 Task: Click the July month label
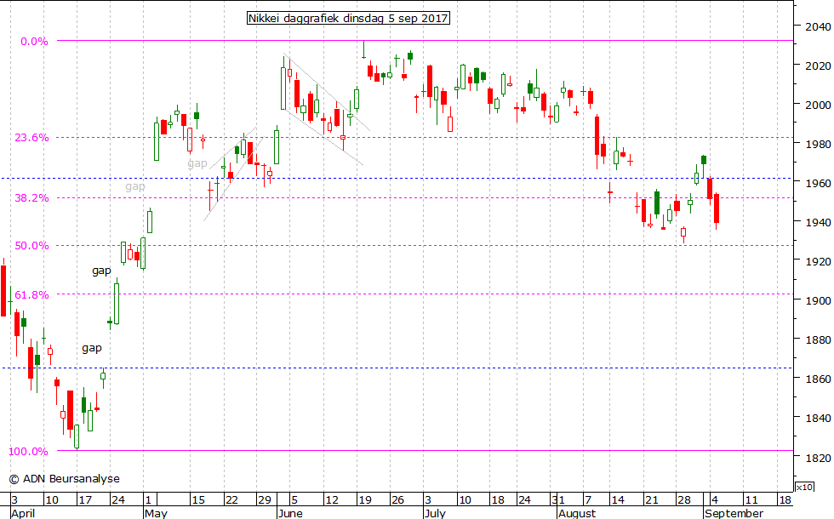435,513
